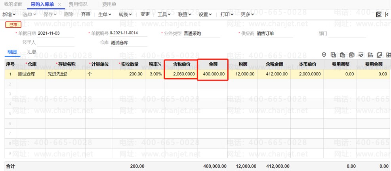Viewport: 391px width, 171px height.
Task: Click the first-record navigation icon
Action: (387, 15)
